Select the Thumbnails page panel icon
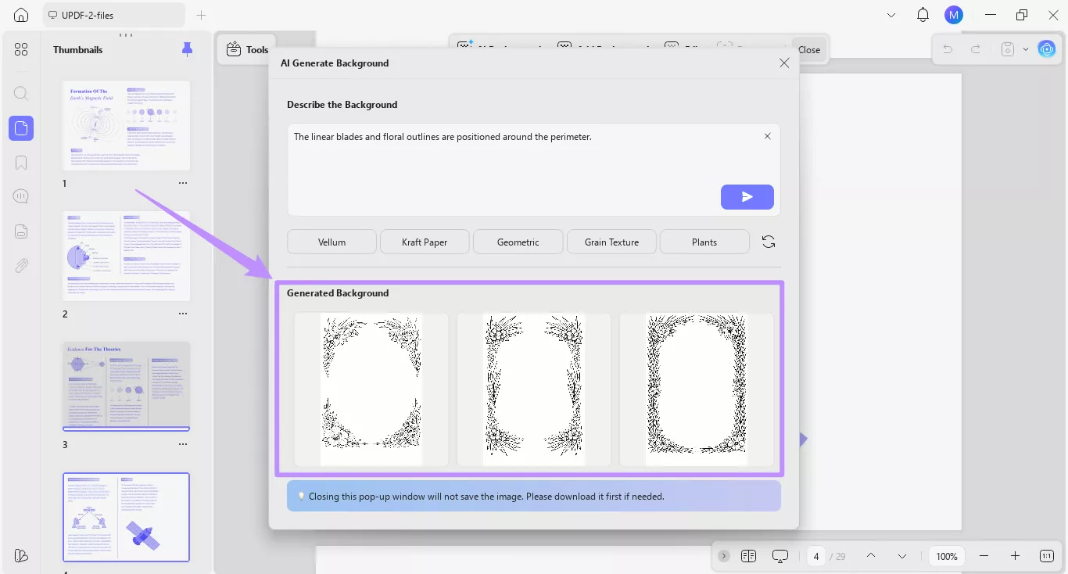This screenshot has height=574, width=1068. point(21,128)
